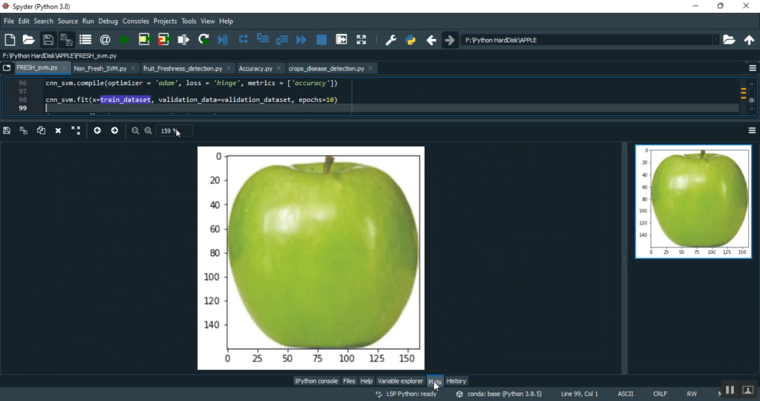Show the previous plot with left arrow
This screenshot has width=760, height=401.
click(97, 131)
